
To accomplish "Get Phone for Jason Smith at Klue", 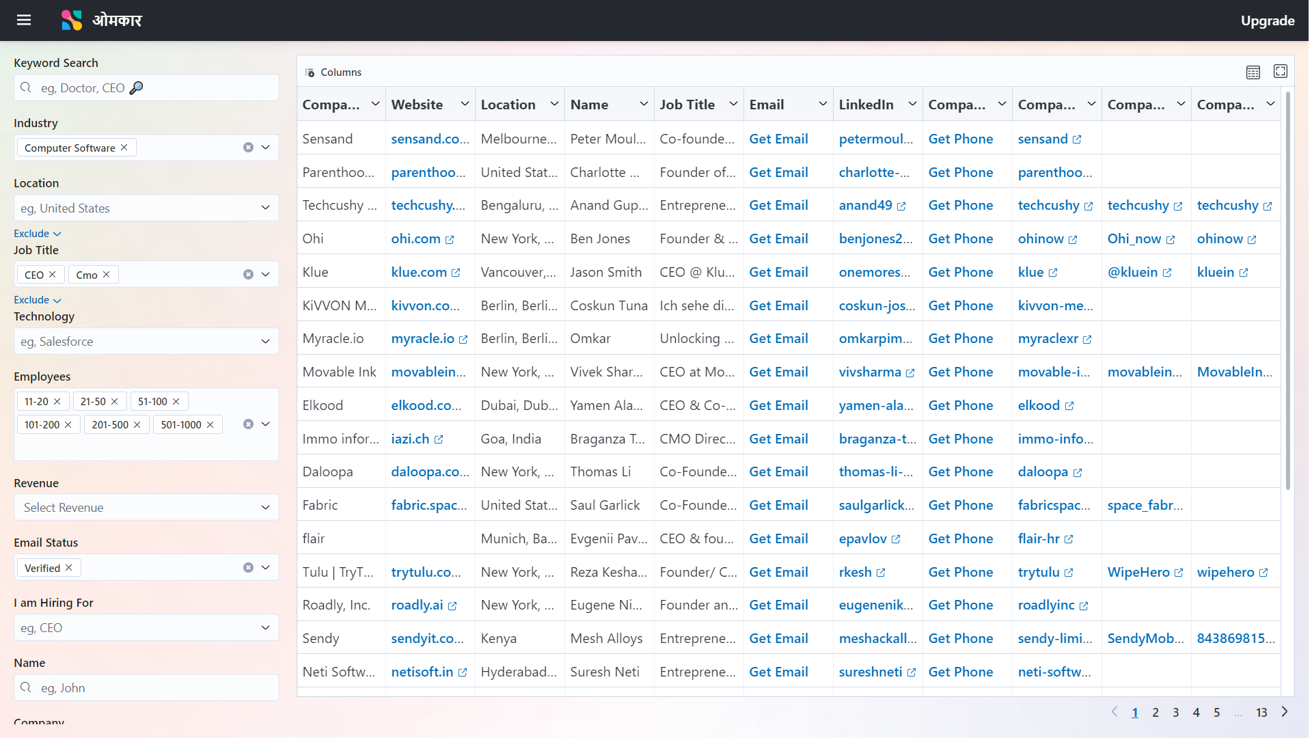I will (x=961, y=272).
